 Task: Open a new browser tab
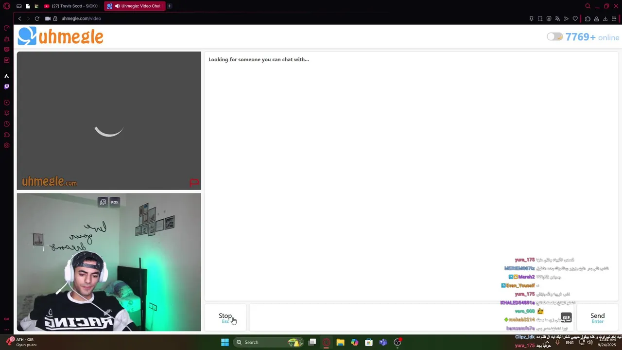[x=170, y=6]
